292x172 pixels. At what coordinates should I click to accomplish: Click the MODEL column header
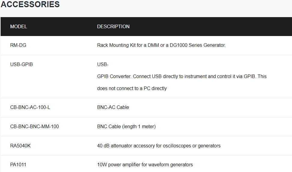[19, 27]
